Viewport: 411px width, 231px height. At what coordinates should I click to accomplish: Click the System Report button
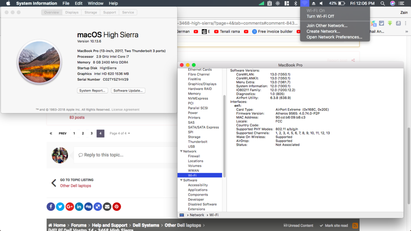92,90
